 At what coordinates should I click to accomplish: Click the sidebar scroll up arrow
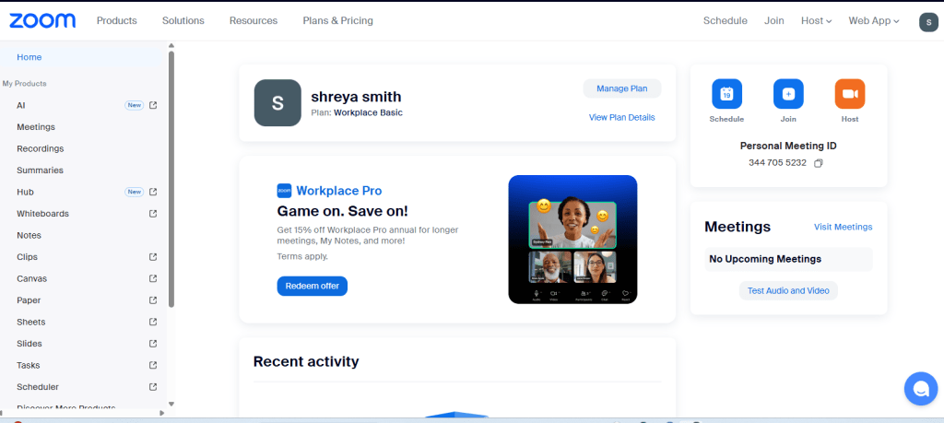171,45
